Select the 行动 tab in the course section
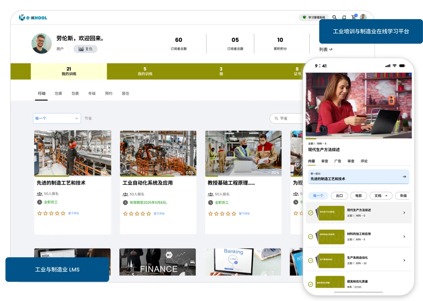Viewport: 423px width, 301px height. click(x=42, y=93)
